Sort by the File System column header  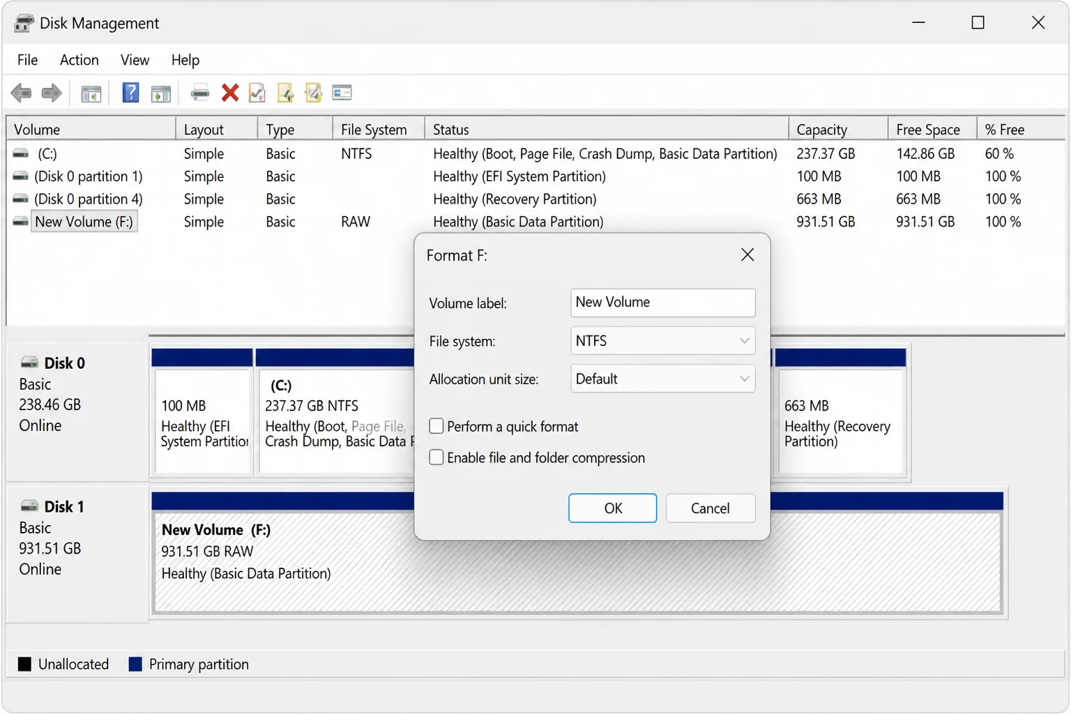pyautogui.click(x=379, y=130)
